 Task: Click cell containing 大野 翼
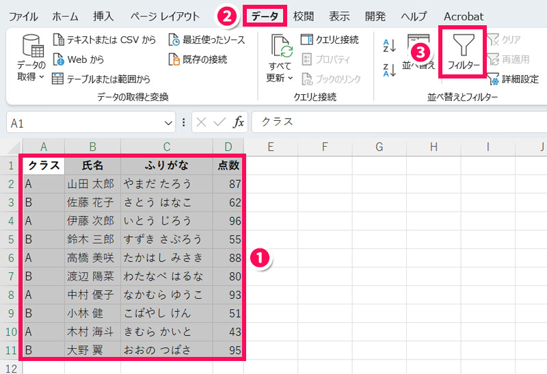(x=93, y=349)
